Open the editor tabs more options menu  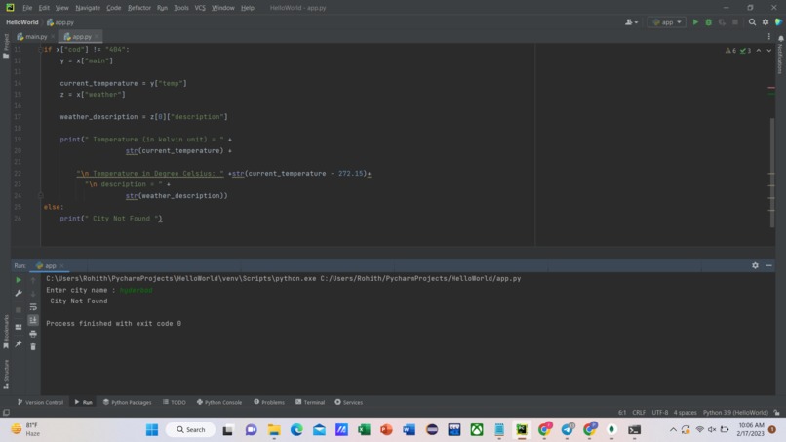tap(769, 37)
